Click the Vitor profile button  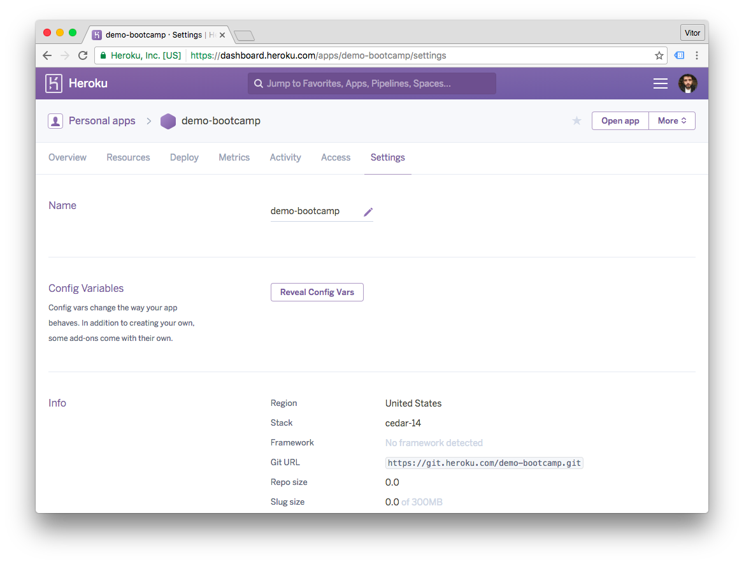click(692, 33)
